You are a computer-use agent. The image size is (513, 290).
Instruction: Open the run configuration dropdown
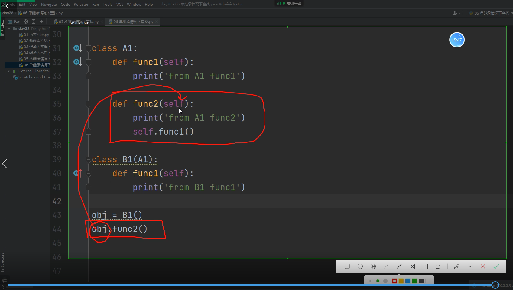489,13
